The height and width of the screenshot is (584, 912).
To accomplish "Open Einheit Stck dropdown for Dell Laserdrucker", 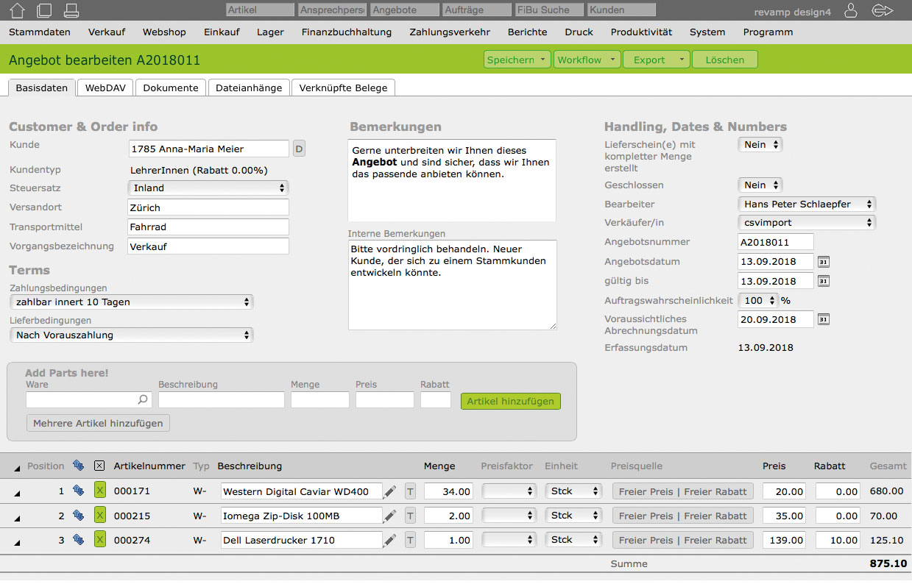I will (573, 539).
